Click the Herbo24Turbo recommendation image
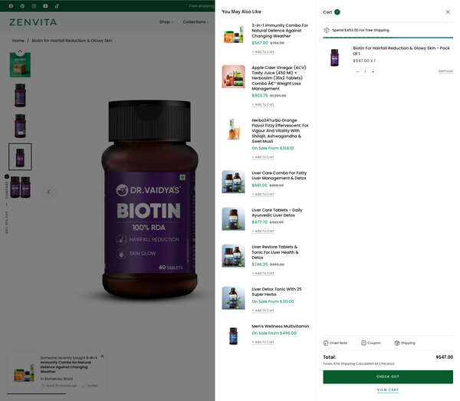This screenshot has height=401, width=460. pyautogui.click(x=233, y=129)
